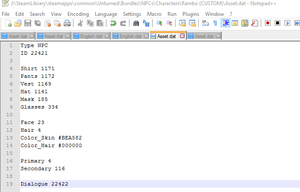Open the Search menu

click(37, 14)
